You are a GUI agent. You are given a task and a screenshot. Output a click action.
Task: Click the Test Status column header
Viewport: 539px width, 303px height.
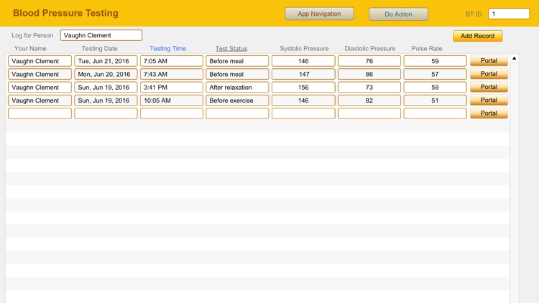point(231,49)
